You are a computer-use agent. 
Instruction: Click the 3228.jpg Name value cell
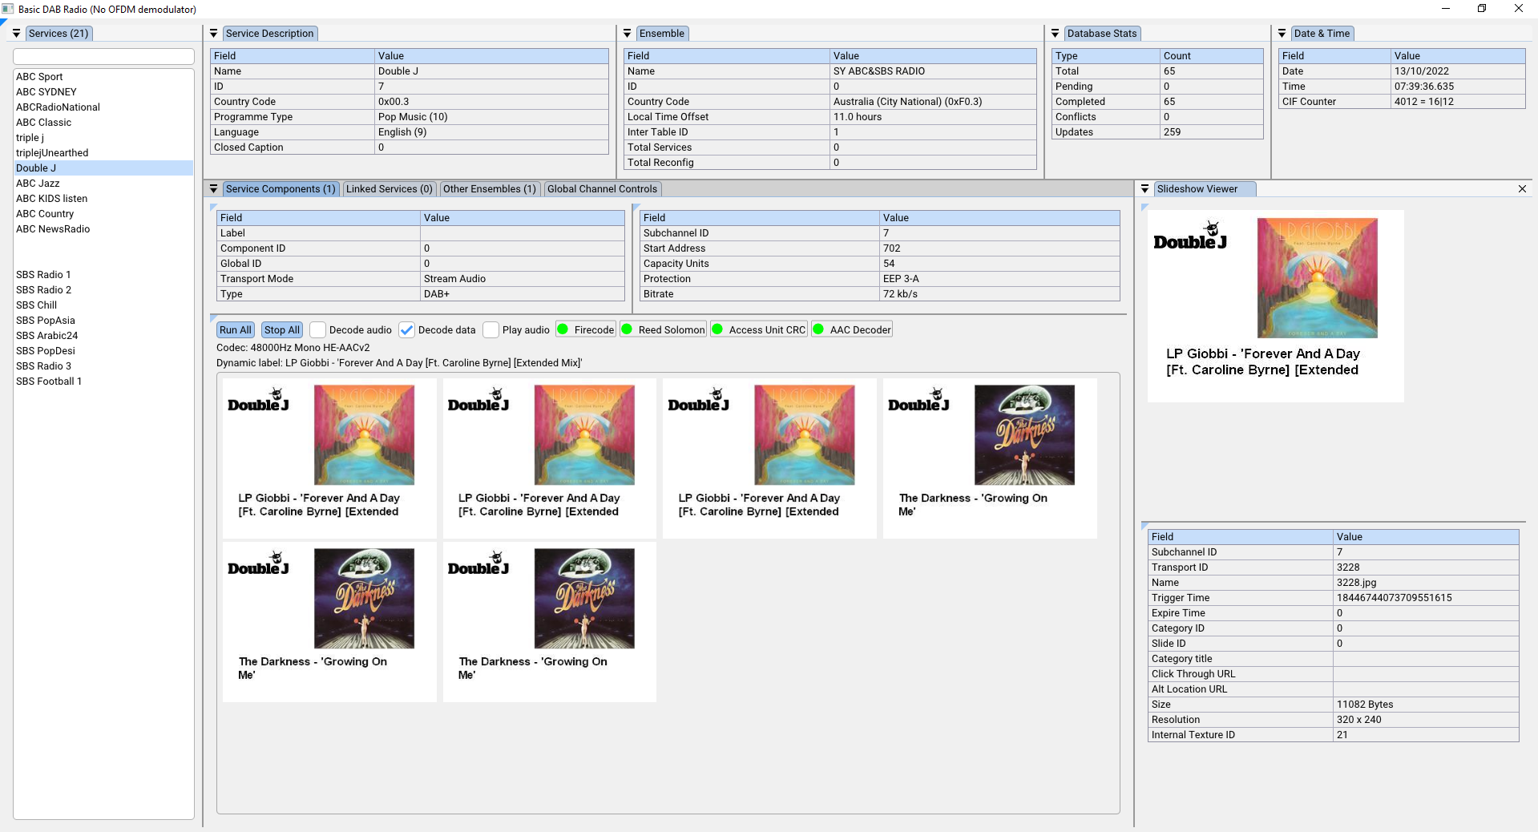click(x=1426, y=583)
